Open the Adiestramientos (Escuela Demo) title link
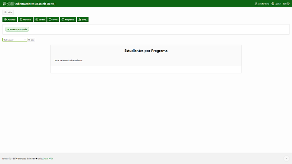Viewport: 292px width, 164px height. pos(35,4)
